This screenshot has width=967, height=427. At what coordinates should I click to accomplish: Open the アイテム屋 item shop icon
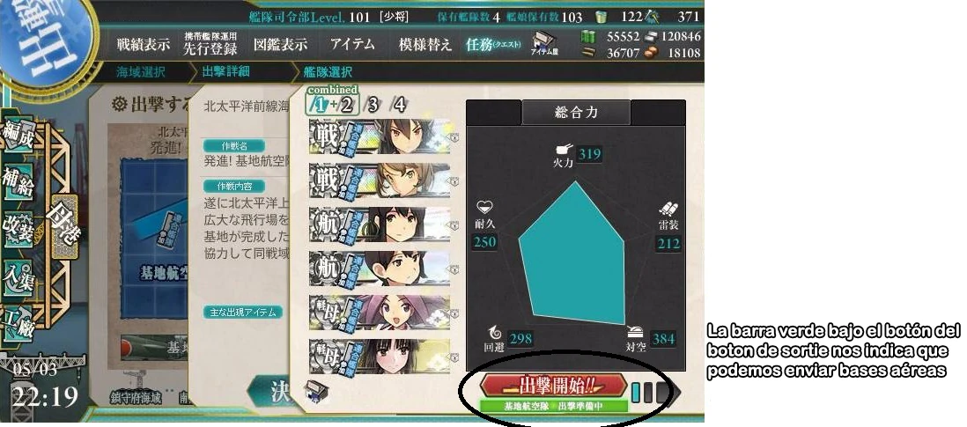544,43
